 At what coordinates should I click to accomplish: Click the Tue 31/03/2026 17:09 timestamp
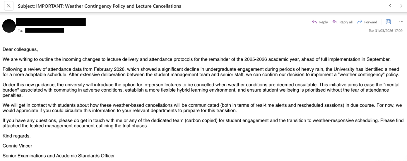[x=385, y=31]
